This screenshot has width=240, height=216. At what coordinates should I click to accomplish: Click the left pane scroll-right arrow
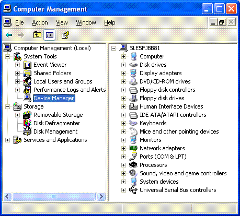click(101, 197)
